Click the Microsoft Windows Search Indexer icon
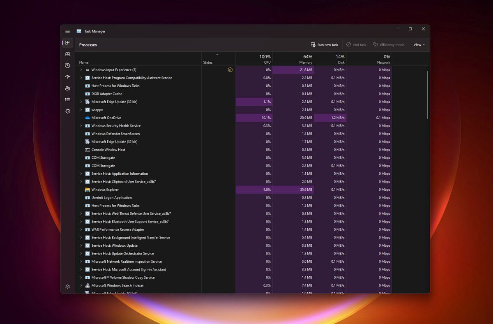 click(88, 285)
